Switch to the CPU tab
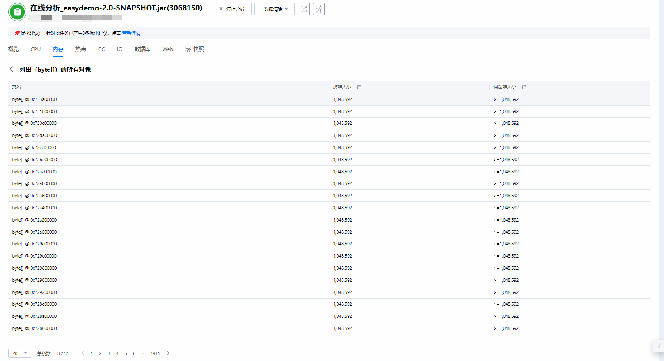The width and height of the screenshot is (664, 361). click(36, 49)
